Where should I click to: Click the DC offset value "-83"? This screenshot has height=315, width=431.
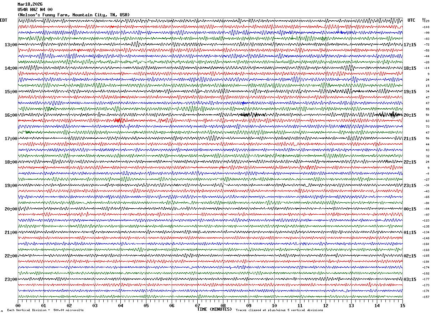tap(426, 39)
